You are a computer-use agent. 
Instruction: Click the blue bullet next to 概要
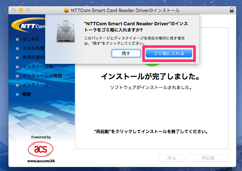pyautogui.click(x=17, y=94)
